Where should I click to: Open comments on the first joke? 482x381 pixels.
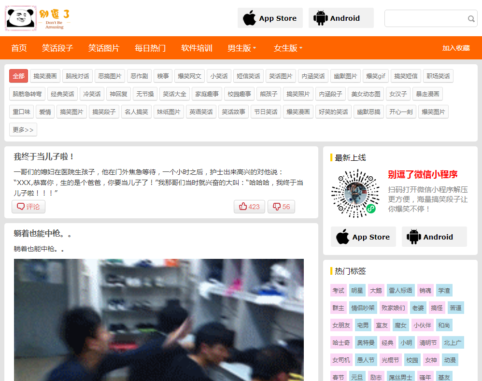(x=28, y=207)
